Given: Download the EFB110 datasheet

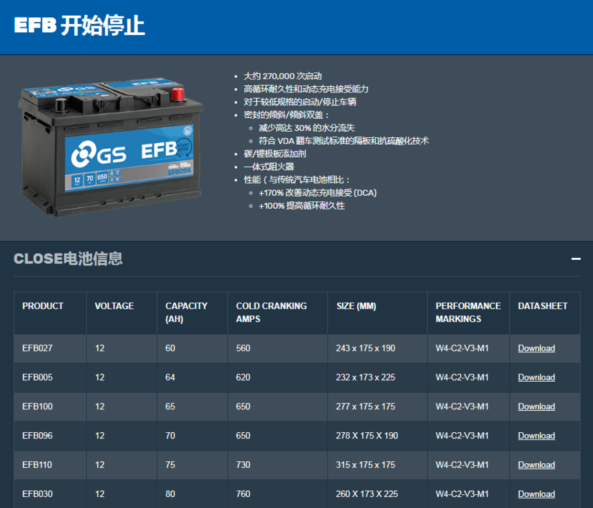Looking at the screenshot, I should coord(536,465).
